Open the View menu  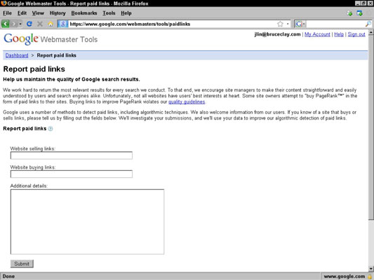pos(38,13)
